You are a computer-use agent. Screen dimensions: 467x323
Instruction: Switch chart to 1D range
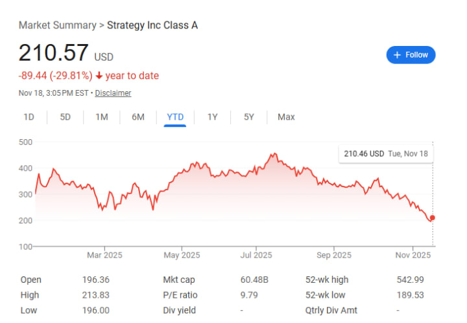(29, 117)
